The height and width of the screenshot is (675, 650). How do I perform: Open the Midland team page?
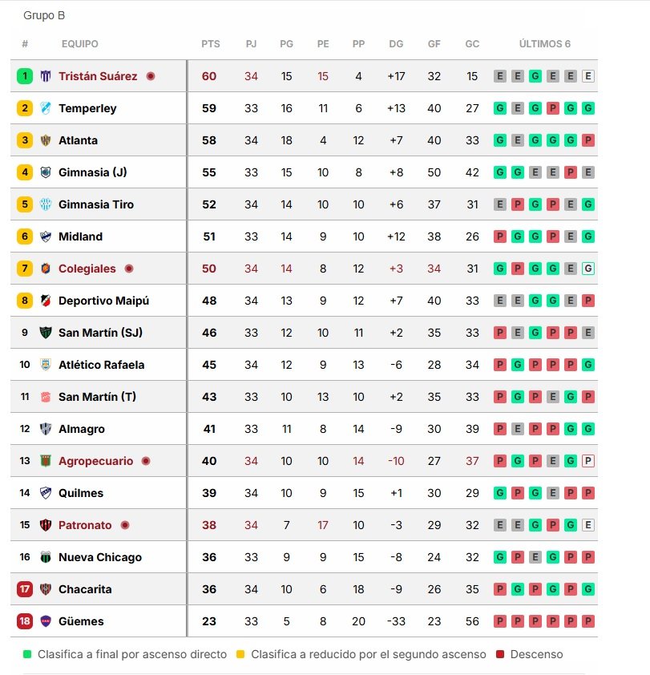[x=80, y=236]
